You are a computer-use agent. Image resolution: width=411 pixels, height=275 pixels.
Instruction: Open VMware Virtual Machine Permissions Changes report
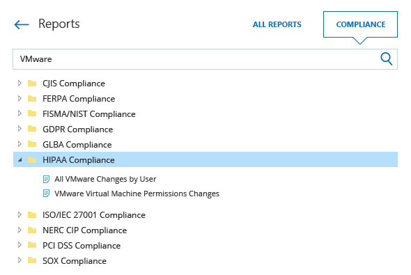pyautogui.click(x=137, y=194)
